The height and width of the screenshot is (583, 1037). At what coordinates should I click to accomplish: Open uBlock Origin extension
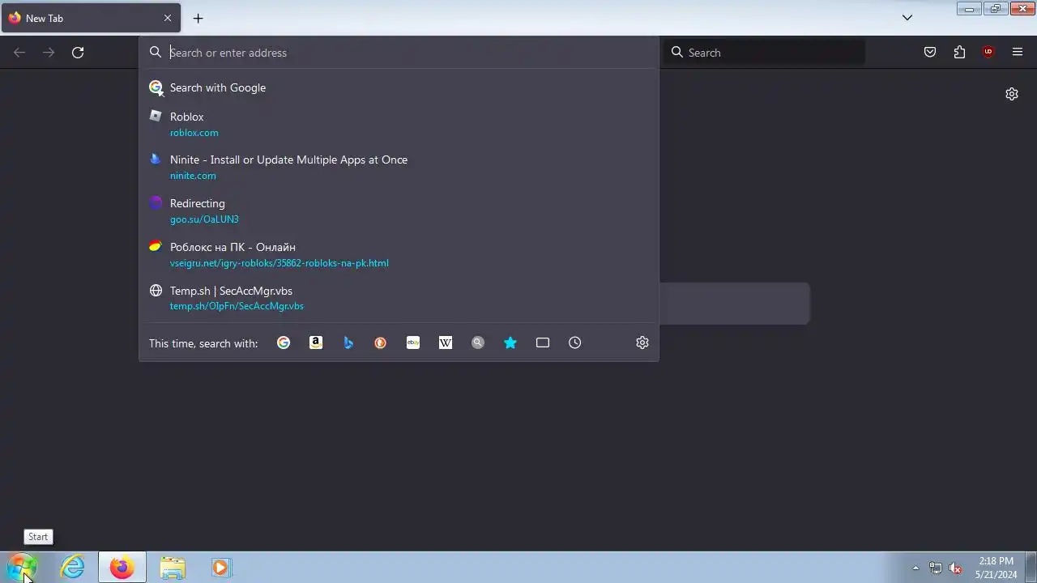tap(988, 53)
